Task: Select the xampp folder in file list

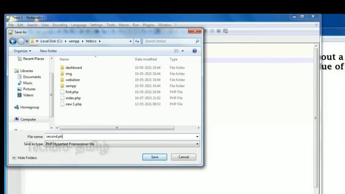Action: pos(68,86)
